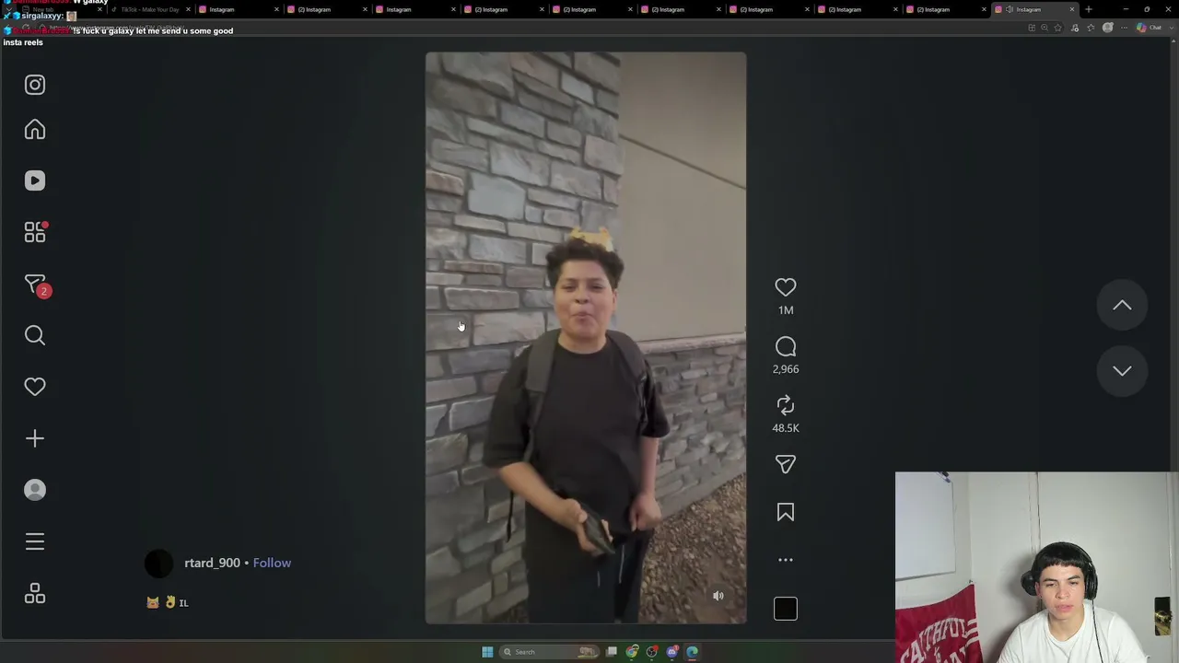1179x663 pixels.
Task: Open the sidebar grid icon with the red dot
Action: point(35,232)
